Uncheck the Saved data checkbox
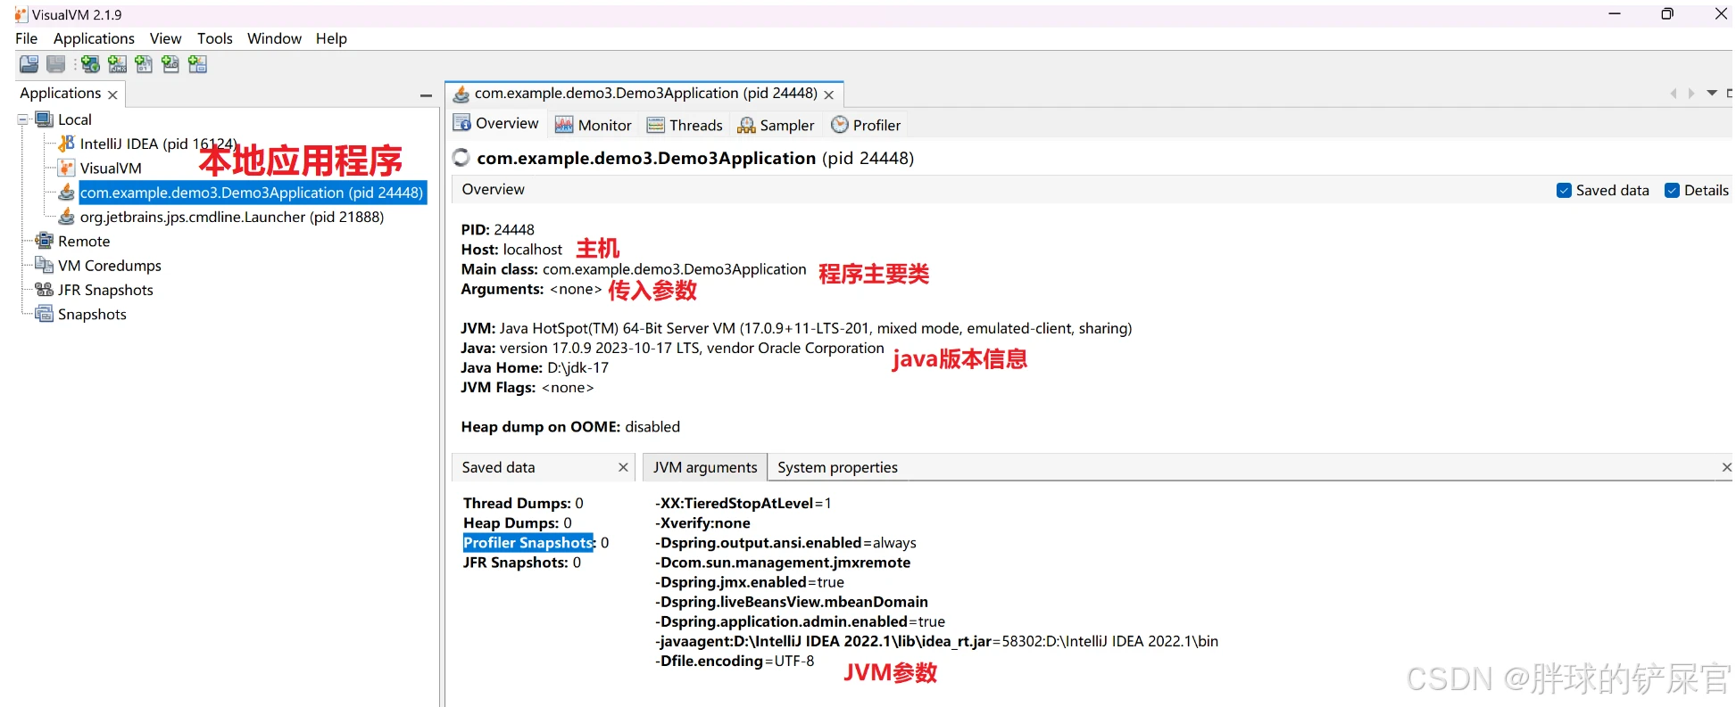This screenshot has height=707, width=1736. [x=1564, y=190]
